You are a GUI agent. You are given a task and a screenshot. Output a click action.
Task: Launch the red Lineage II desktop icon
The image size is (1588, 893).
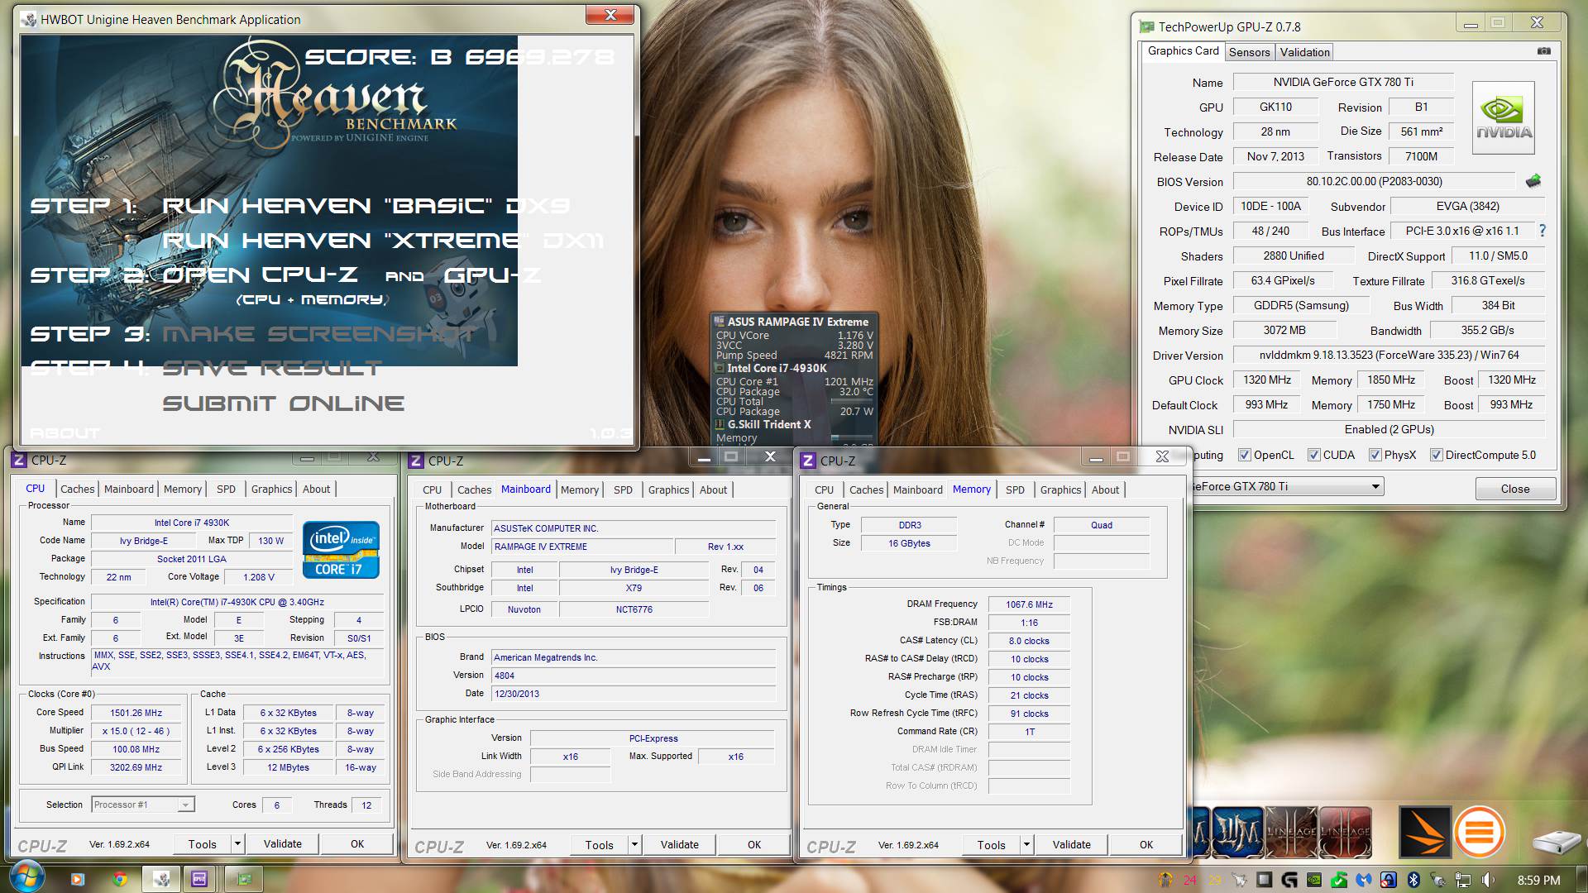1345,832
